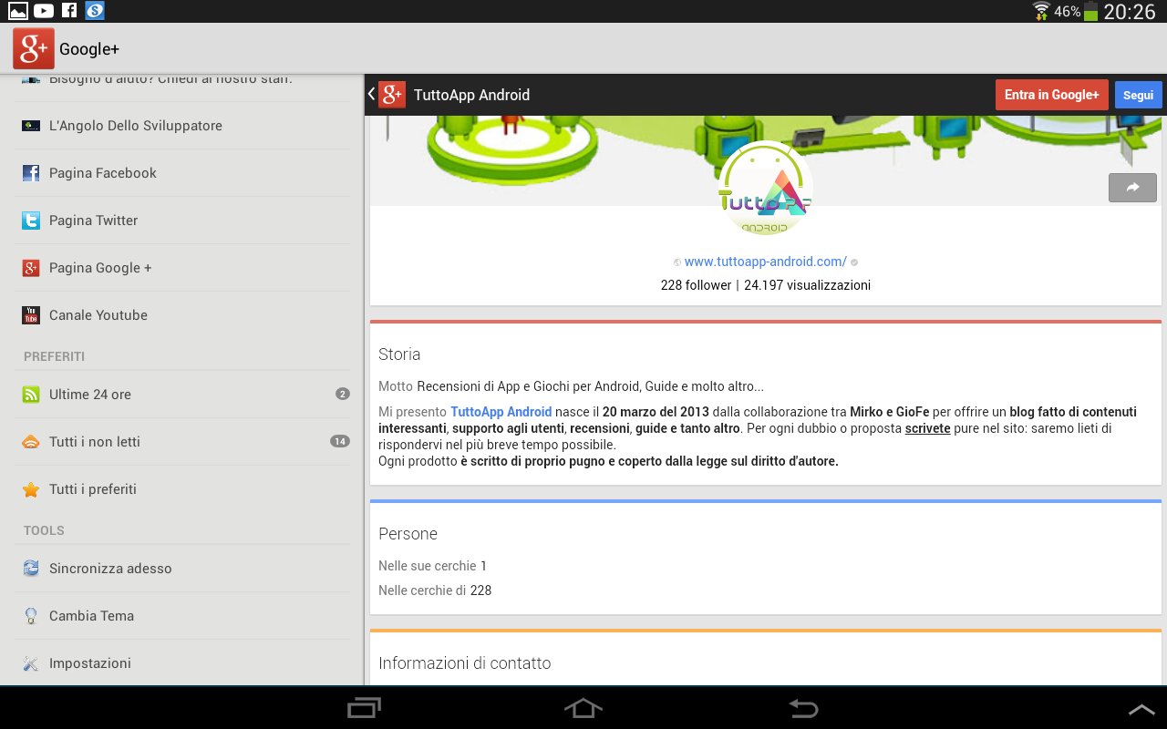Viewport: 1167px width, 729px height.
Task: Tap the 228 follower text
Action: point(696,285)
